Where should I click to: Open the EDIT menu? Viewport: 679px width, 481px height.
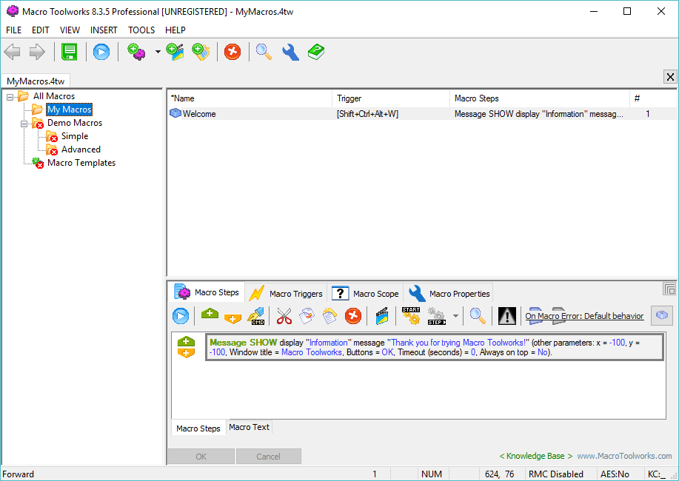tap(40, 30)
